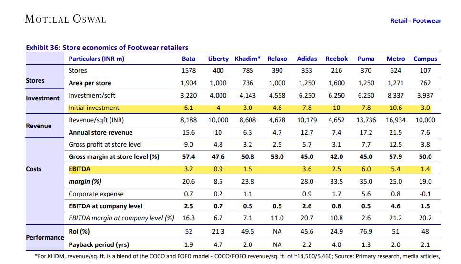The image size is (461, 264).
Task: Click Puma's RoI value 76.9
Action: point(366,231)
